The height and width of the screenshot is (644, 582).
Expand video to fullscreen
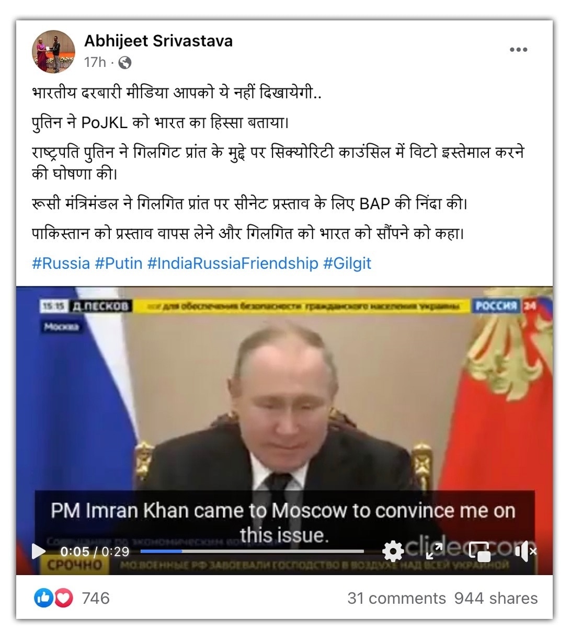(x=435, y=551)
